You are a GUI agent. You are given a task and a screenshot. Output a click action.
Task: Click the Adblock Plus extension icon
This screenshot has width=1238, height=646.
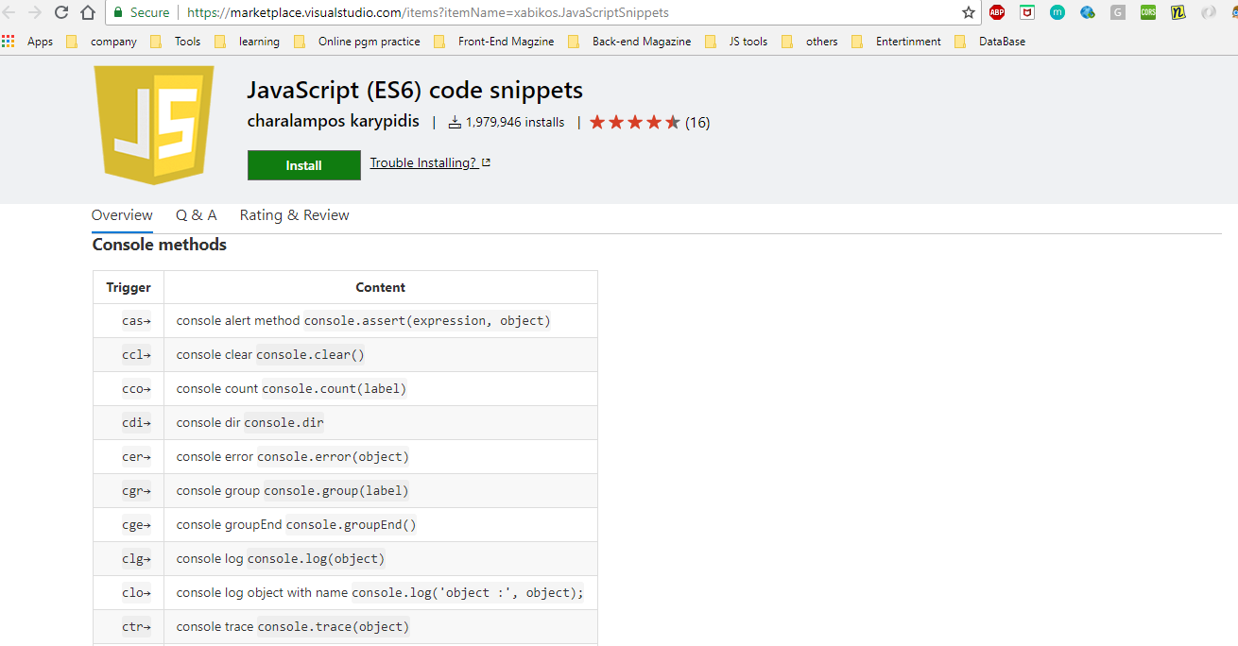tap(997, 12)
